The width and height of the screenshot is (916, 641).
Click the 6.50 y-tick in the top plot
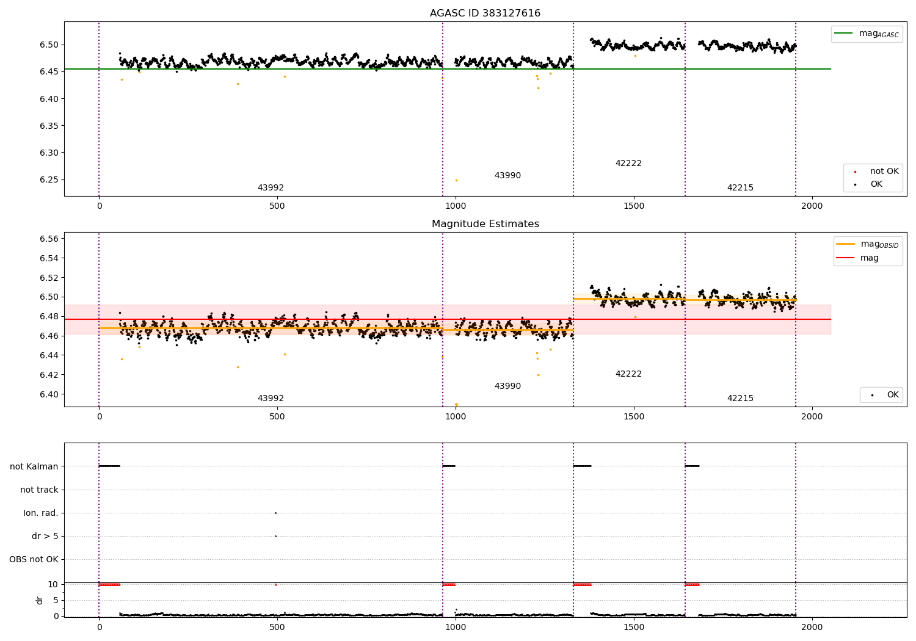point(49,45)
